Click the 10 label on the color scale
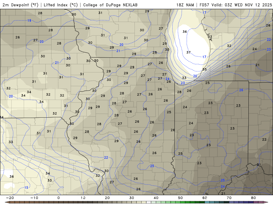Viewport: 273px width, 204px height. tap(83, 198)
